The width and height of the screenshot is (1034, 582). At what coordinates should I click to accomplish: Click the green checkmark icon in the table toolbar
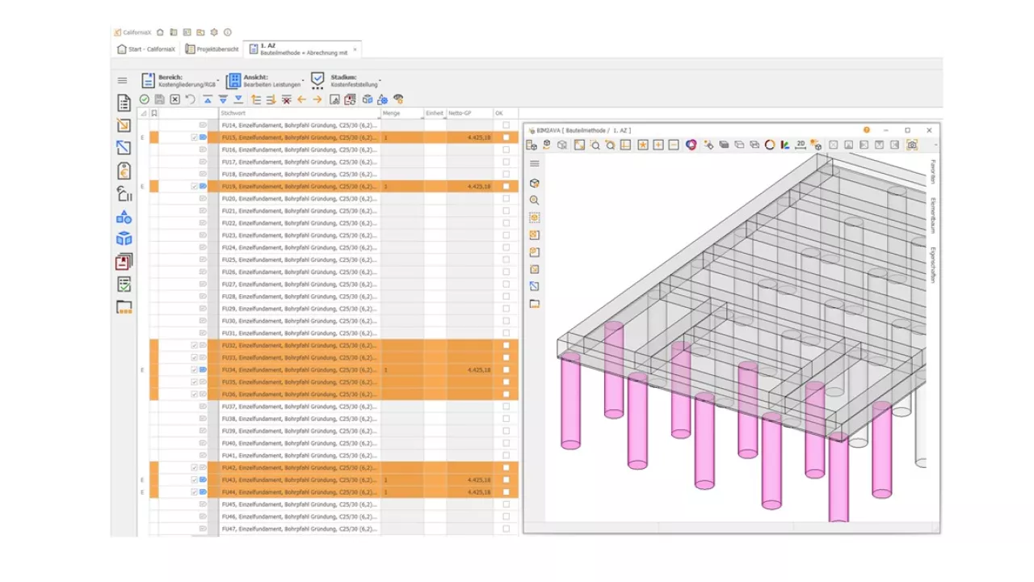(x=144, y=99)
